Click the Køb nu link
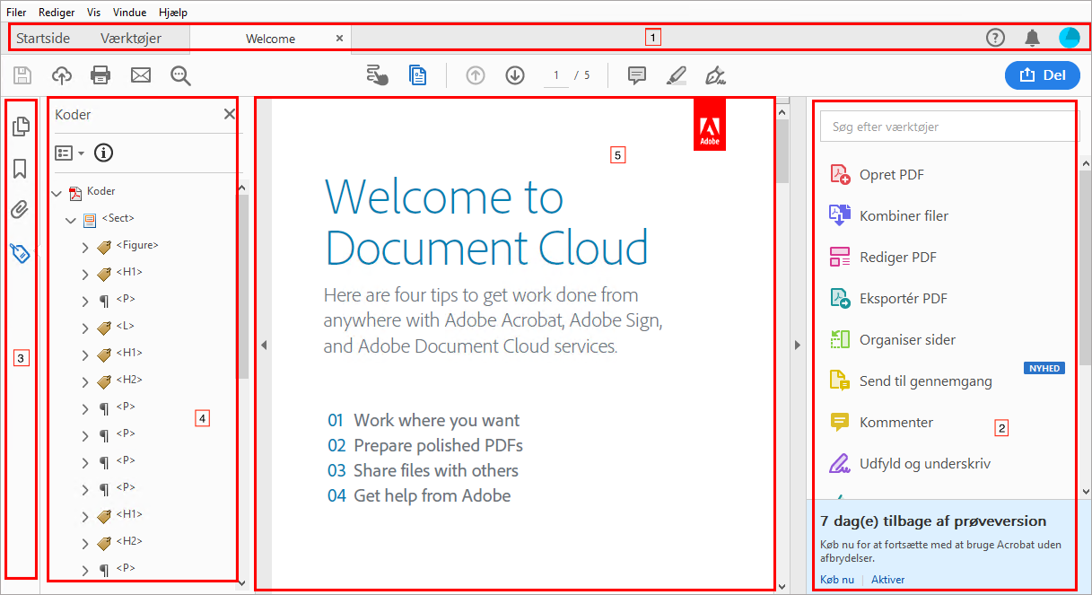Screen dimensions: 1092x595 (x=837, y=580)
